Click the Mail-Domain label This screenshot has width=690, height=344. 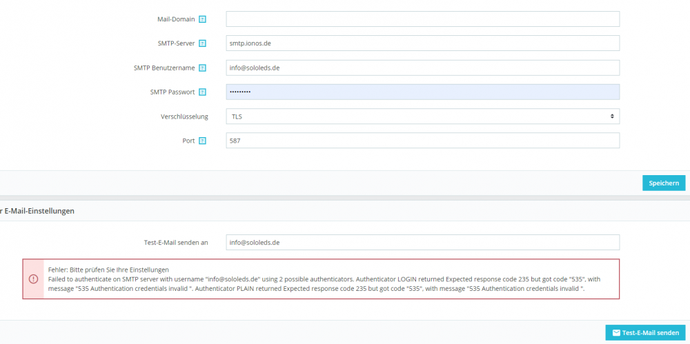pos(176,19)
